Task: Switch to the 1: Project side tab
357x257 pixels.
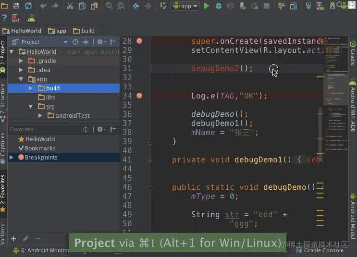Action: click(x=3, y=57)
